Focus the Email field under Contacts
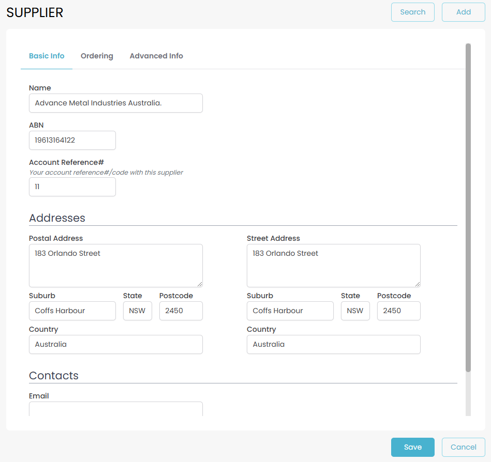The image size is (491, 462). [x=115, y=409]
